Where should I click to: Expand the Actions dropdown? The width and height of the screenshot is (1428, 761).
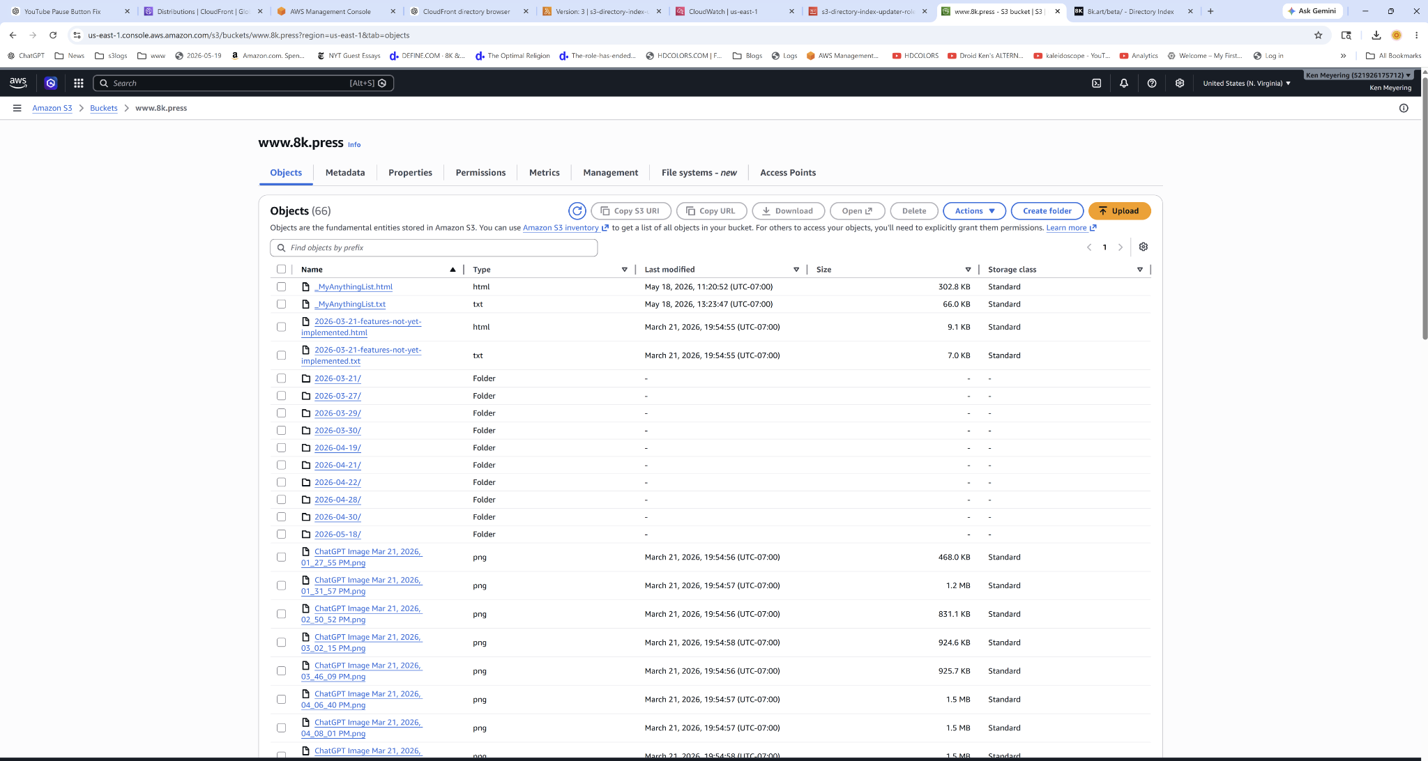click(974, 211)
